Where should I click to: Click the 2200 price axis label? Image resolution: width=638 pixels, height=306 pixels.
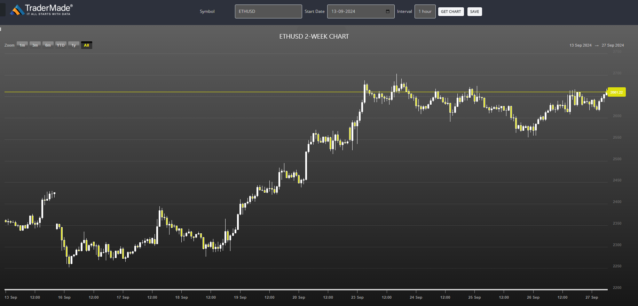click(617, 288)
